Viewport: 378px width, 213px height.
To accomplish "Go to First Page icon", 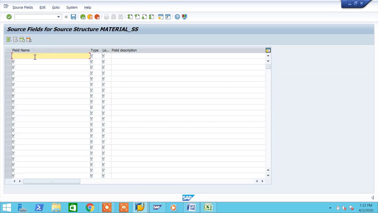I will [x=130, y=17].
